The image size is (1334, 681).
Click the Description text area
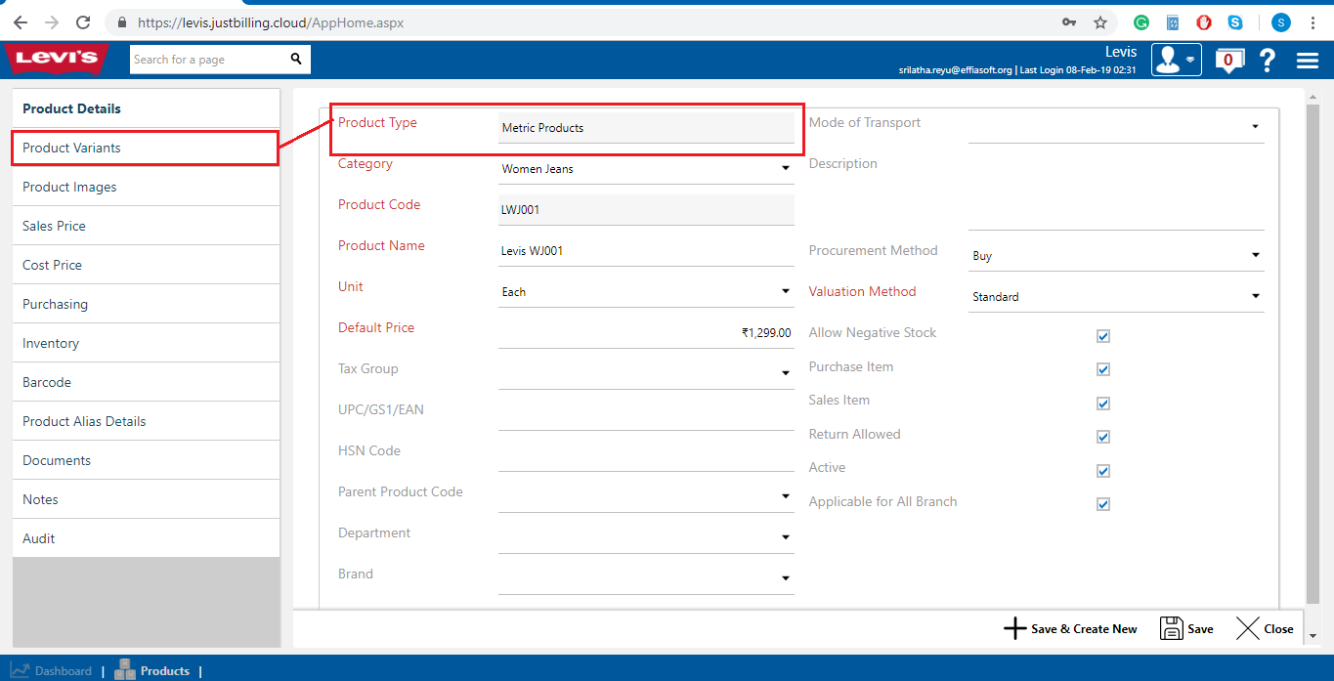pos(1116,192)
